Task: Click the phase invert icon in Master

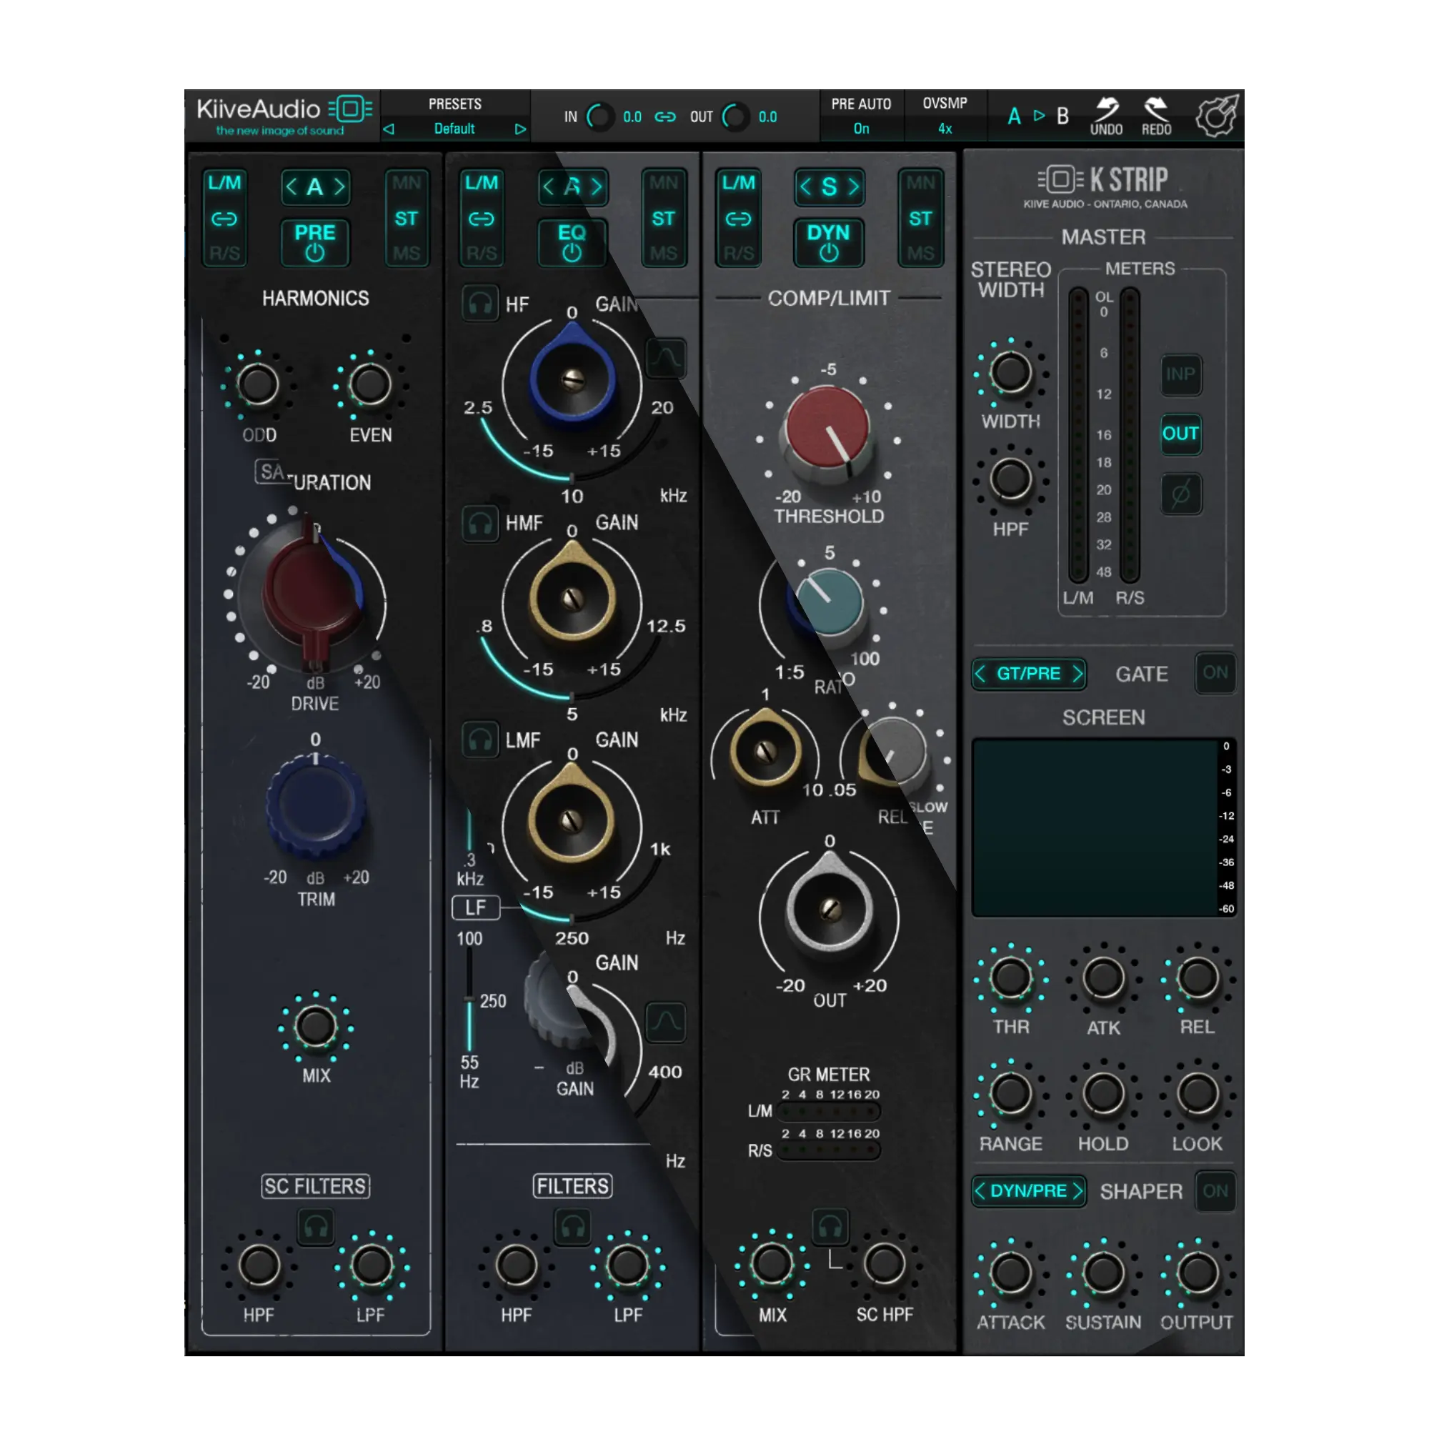Action: pyautogui.click(x=1180, y=494)
